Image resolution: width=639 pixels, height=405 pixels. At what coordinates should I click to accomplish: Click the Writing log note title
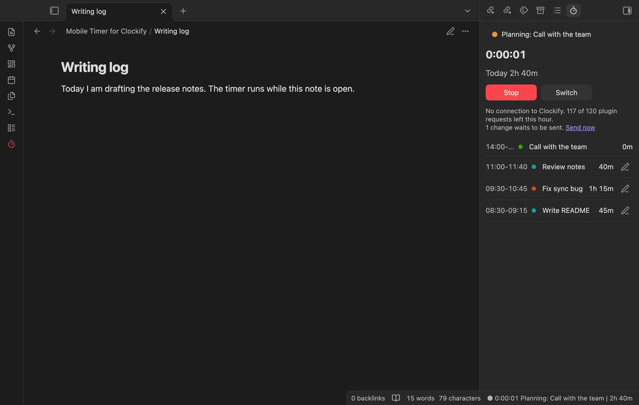point(95,67)
